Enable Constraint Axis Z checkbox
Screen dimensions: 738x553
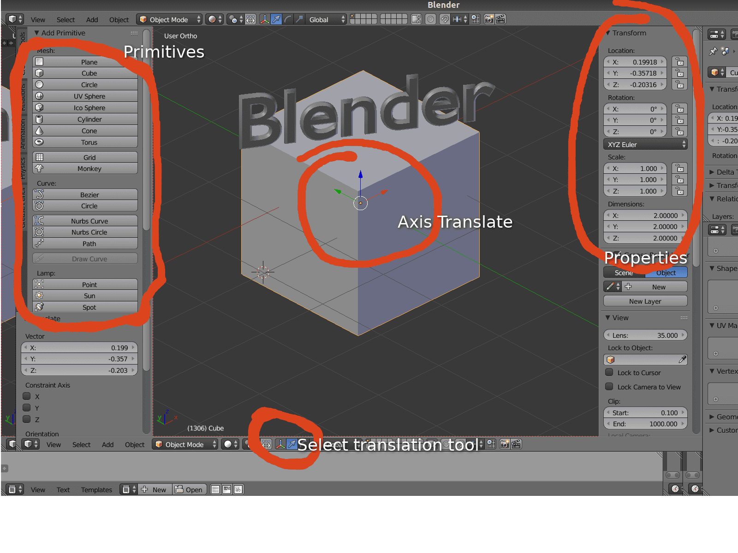coord(27,419)
